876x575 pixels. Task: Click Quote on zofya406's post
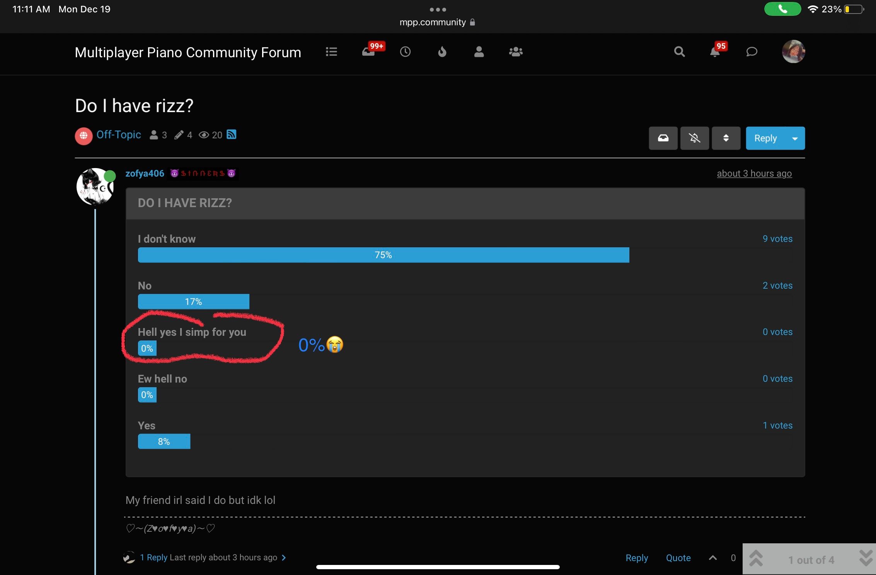click(x=678, y=558)
